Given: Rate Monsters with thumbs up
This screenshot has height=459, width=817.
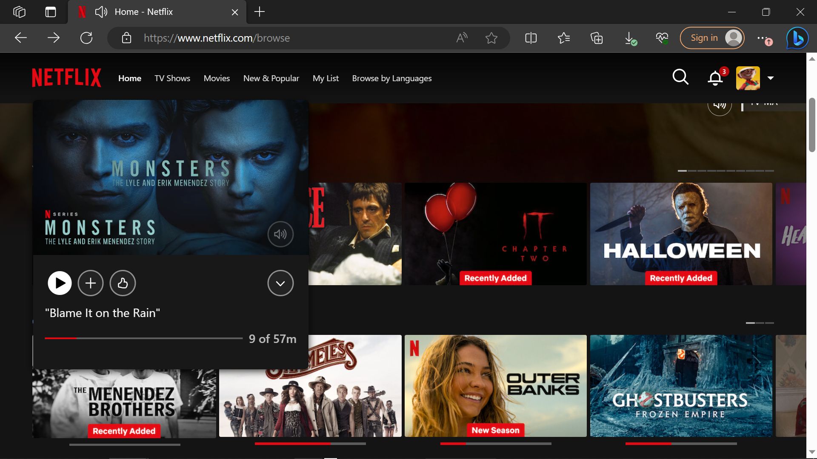Looking at the screenshot, I should tap(123, 283).
